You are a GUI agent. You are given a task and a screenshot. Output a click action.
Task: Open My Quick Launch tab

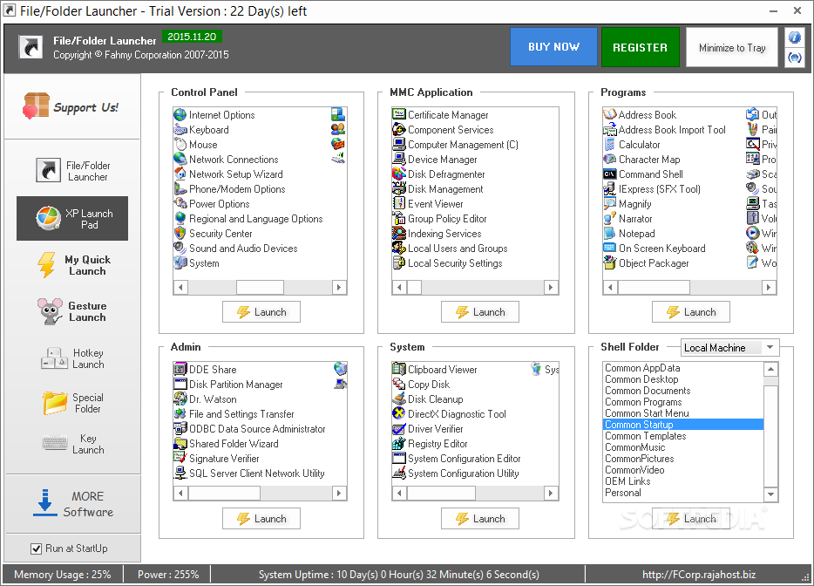tap(72, 265)
